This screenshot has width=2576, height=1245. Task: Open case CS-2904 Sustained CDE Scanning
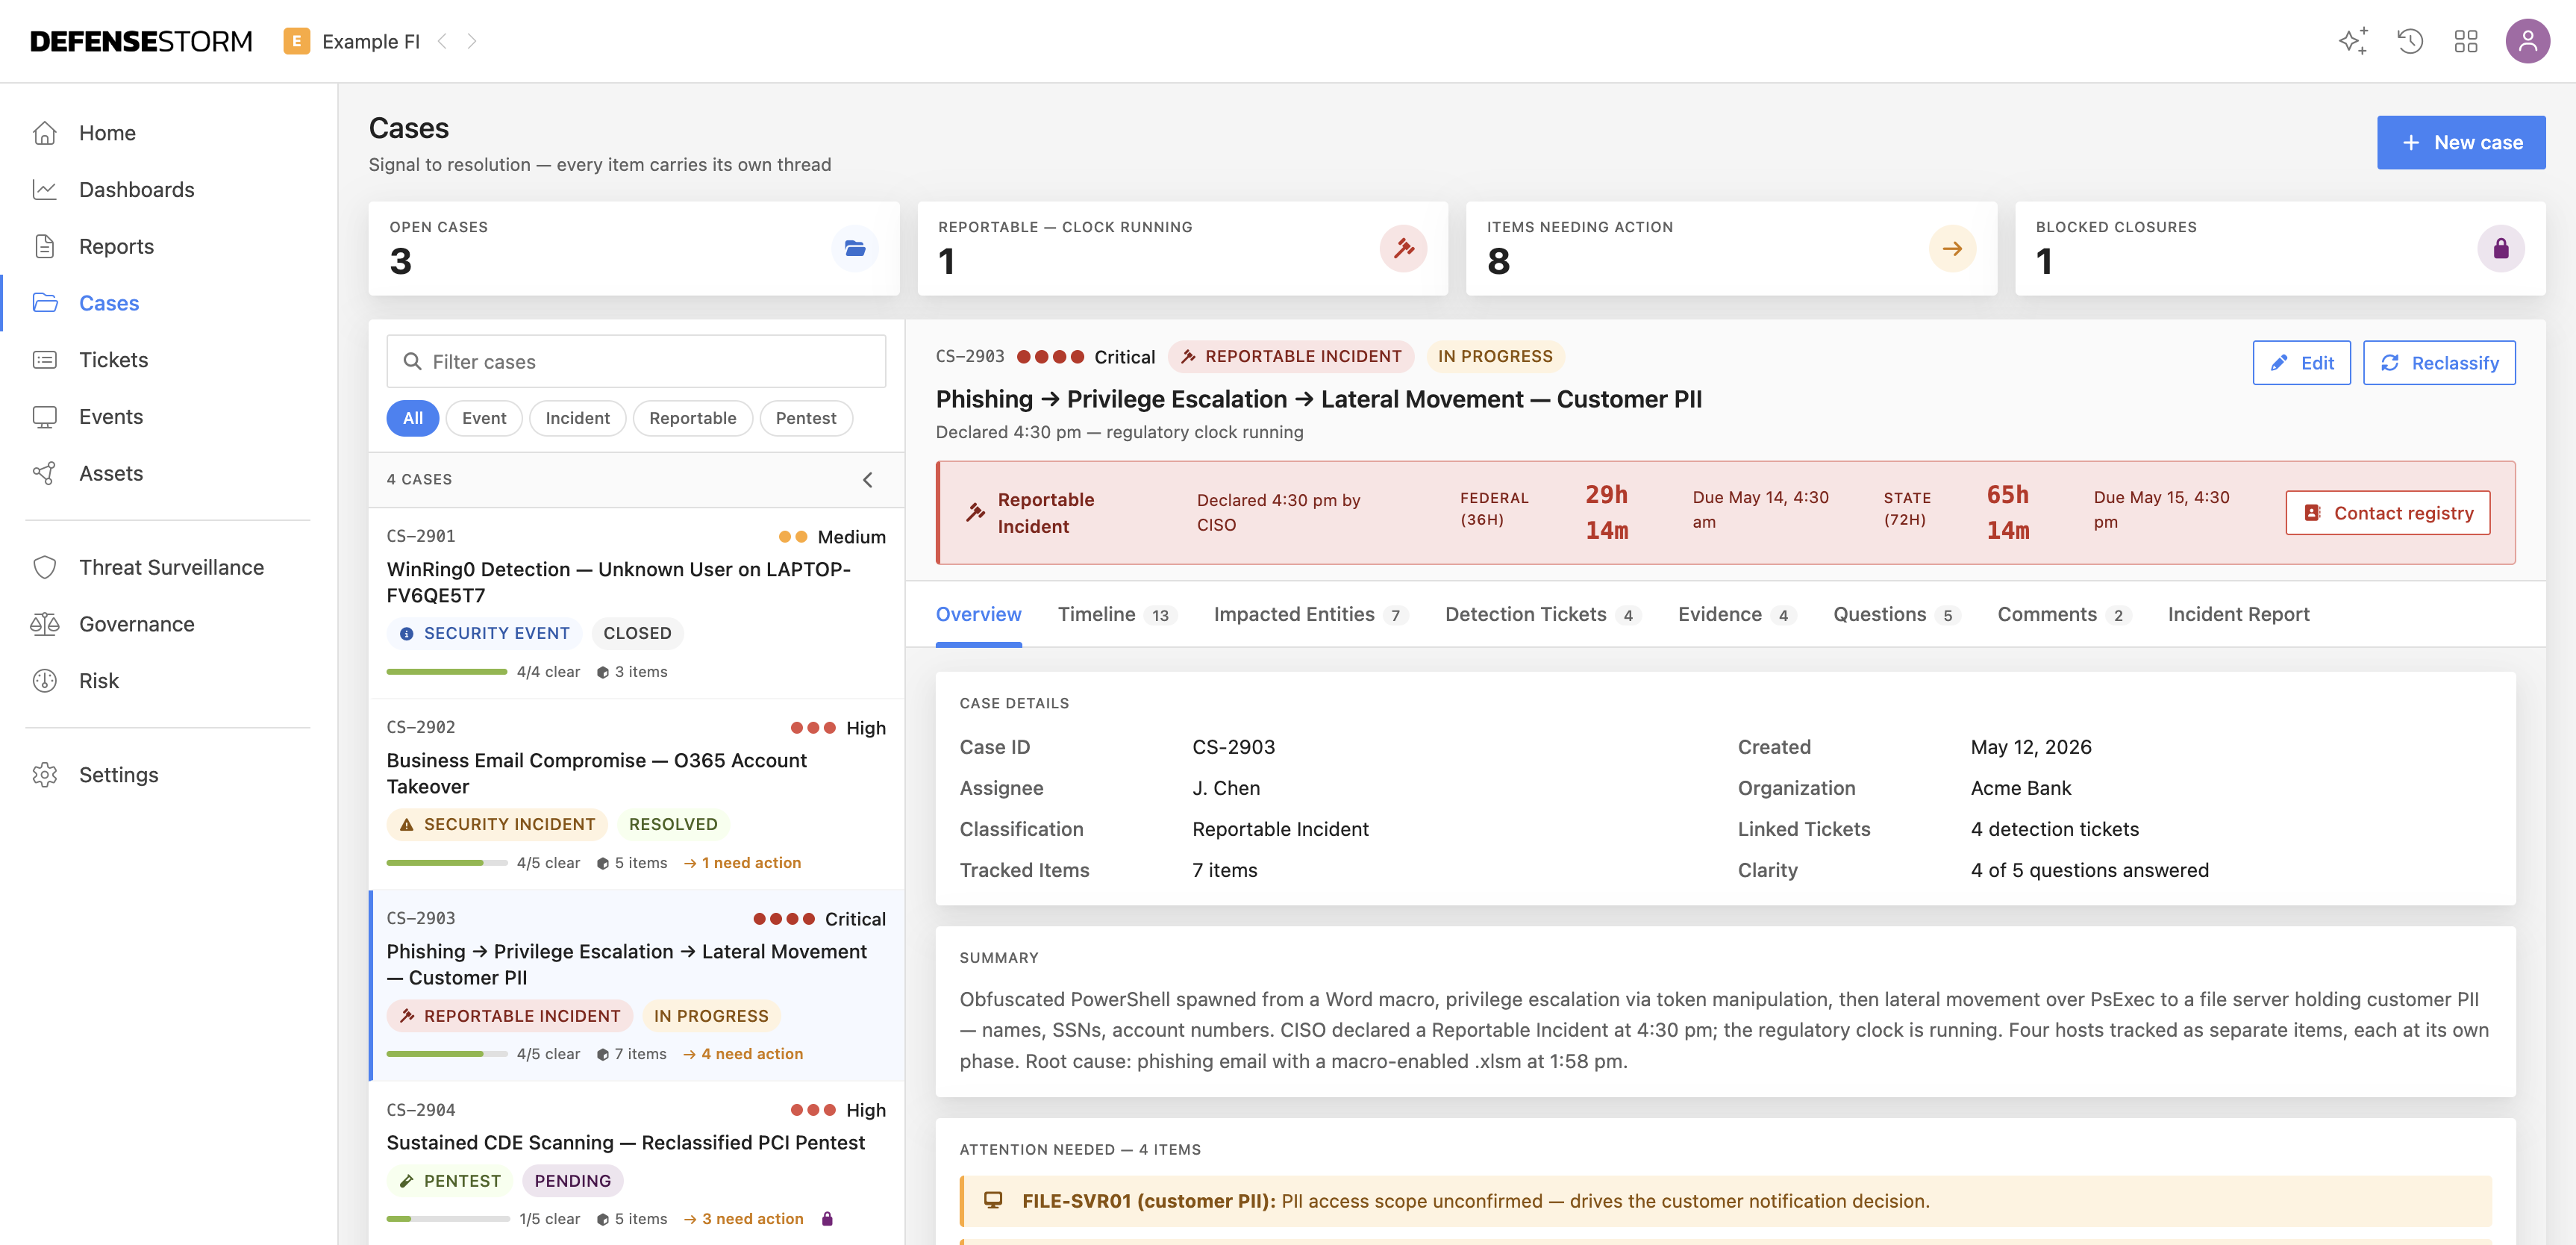coord(636,1163)
